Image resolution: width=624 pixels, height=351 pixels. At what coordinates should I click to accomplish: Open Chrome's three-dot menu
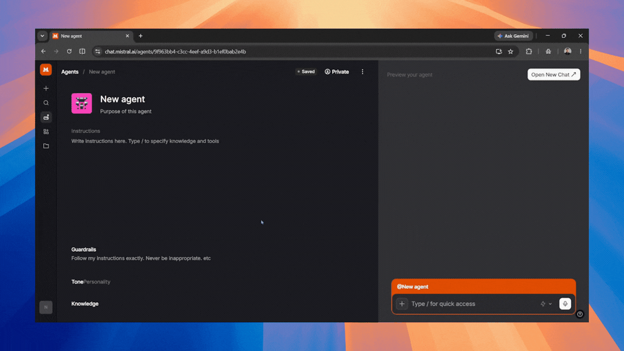(x=581, y=51)
